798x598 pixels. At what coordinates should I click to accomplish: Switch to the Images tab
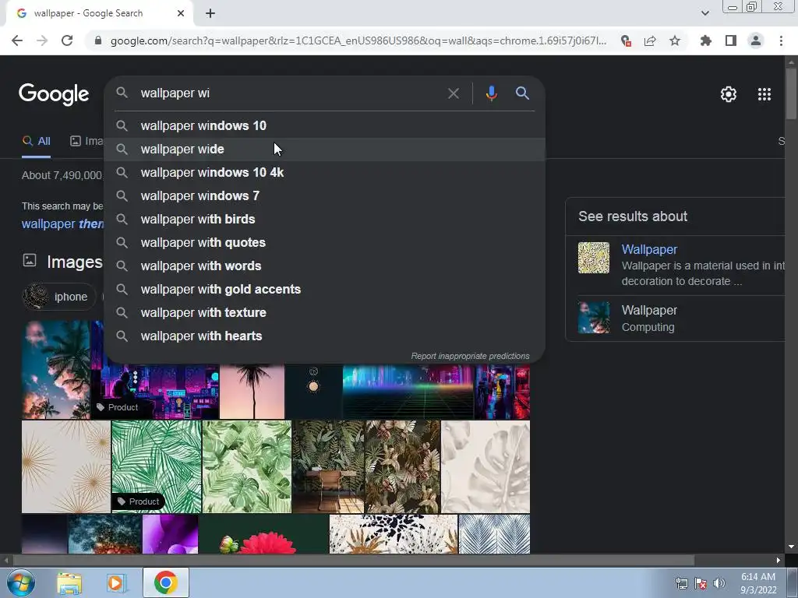click(x=87, y=142)
